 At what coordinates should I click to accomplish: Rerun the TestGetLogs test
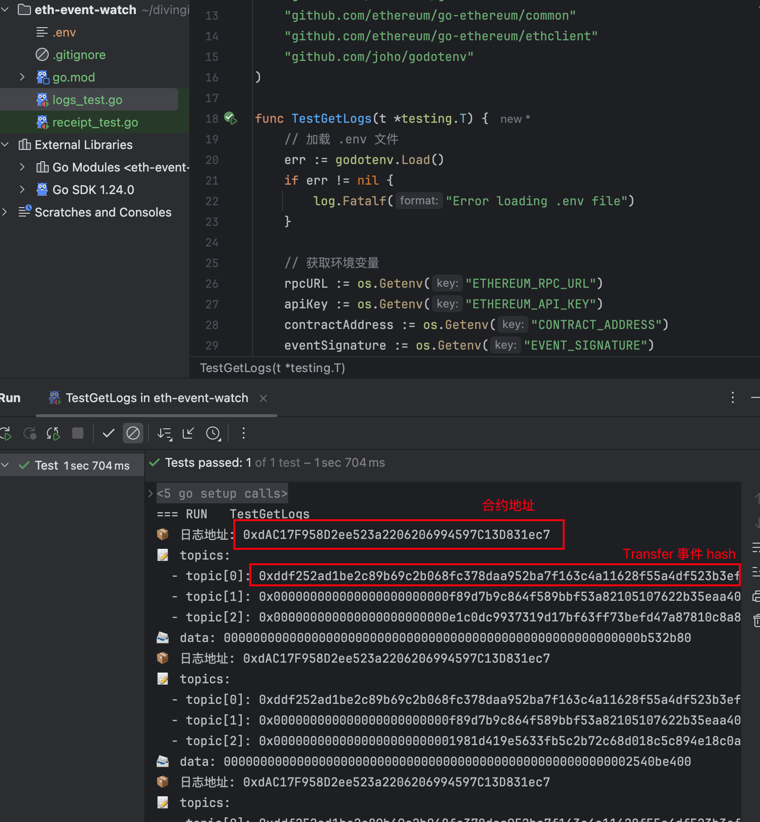[6, 433]
